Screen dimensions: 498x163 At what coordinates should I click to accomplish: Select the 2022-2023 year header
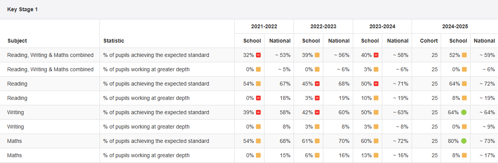(323, 27)
